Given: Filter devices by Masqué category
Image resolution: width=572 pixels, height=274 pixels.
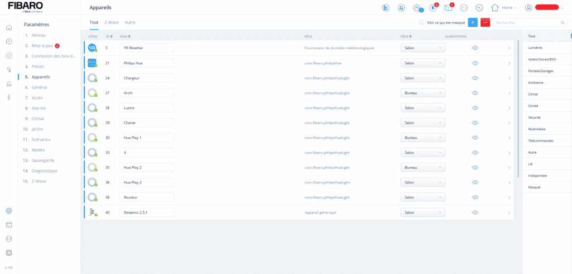Looking at the screenshot, I should click(x=534, y=187).
